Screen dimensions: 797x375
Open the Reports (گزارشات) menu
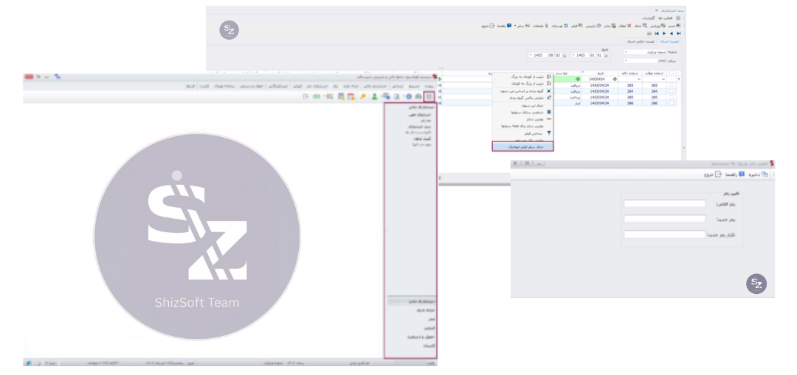pyautogui.click(x=649, y=18)
